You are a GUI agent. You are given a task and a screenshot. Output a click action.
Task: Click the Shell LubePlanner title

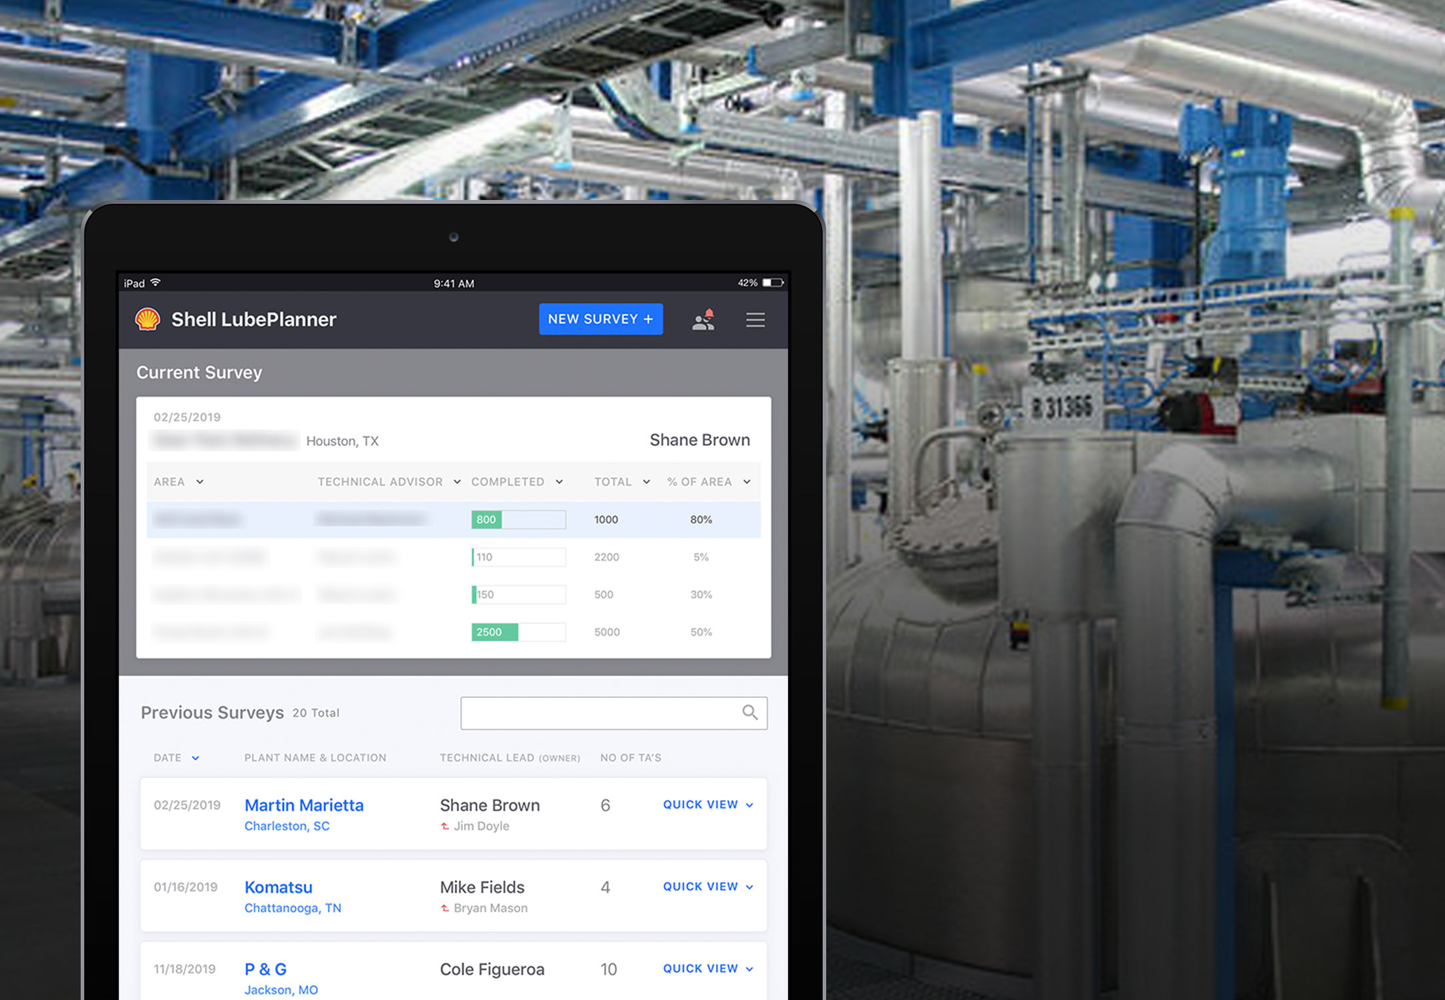(254, 319)
